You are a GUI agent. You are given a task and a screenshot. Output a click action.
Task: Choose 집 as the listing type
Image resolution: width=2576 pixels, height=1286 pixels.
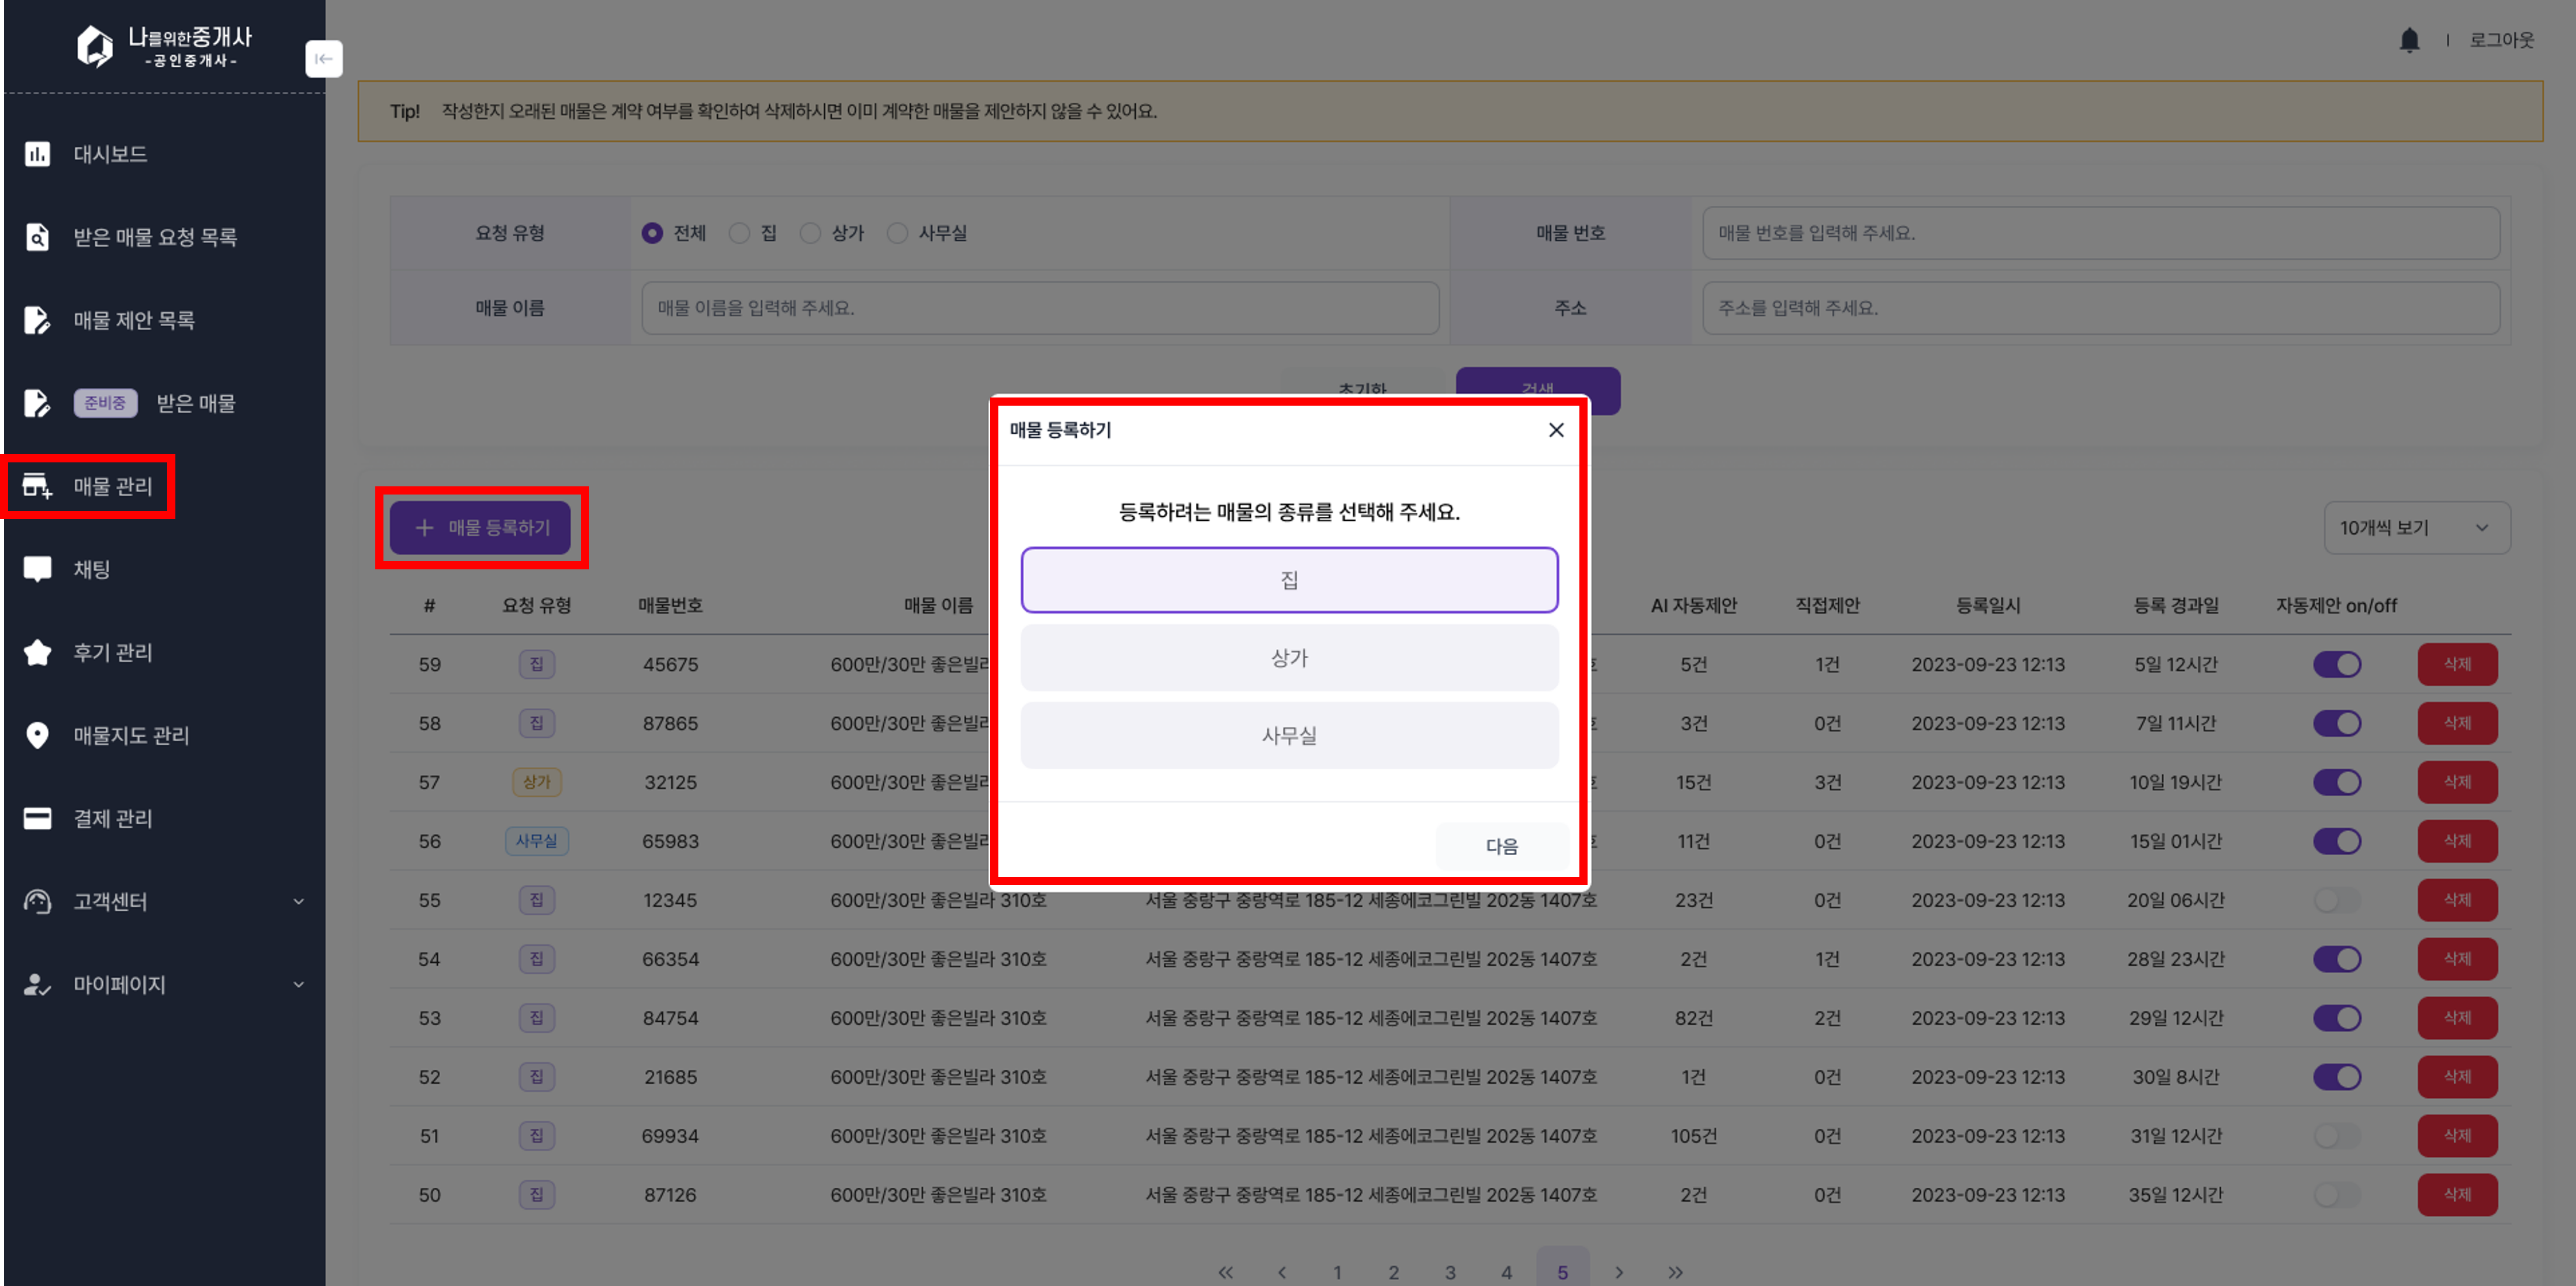pyautogui.click(x=1289, y=580)
